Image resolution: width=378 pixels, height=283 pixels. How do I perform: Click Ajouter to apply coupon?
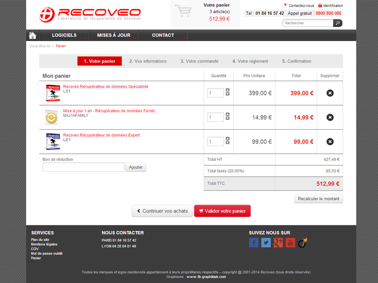coord(136,167)
